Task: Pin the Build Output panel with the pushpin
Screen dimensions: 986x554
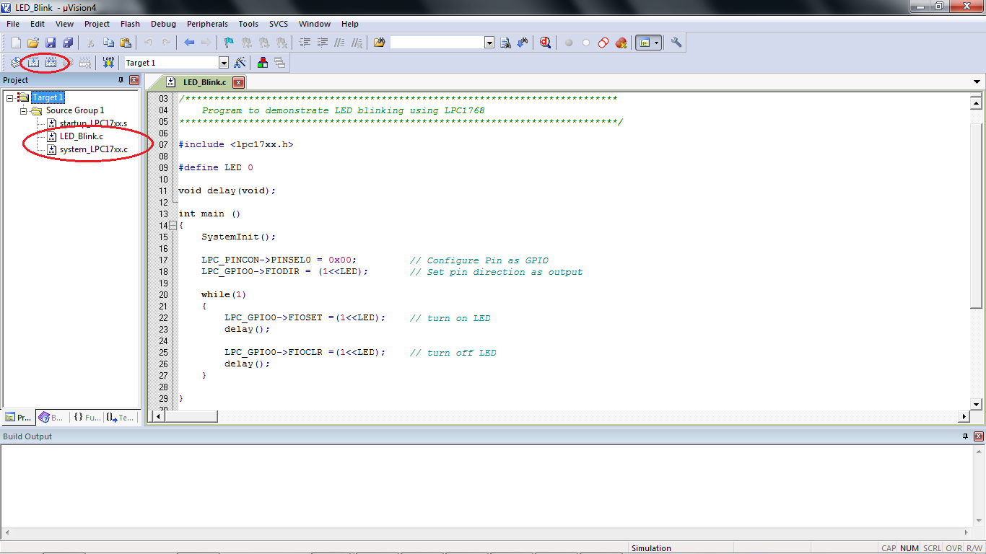Action: coord(966,436)
